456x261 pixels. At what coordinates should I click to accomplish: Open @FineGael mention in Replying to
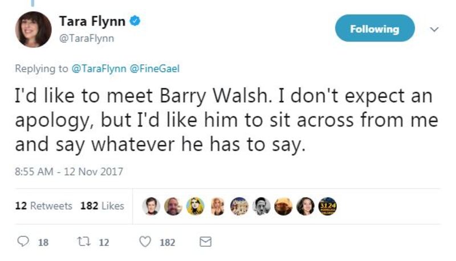(153, 68)
